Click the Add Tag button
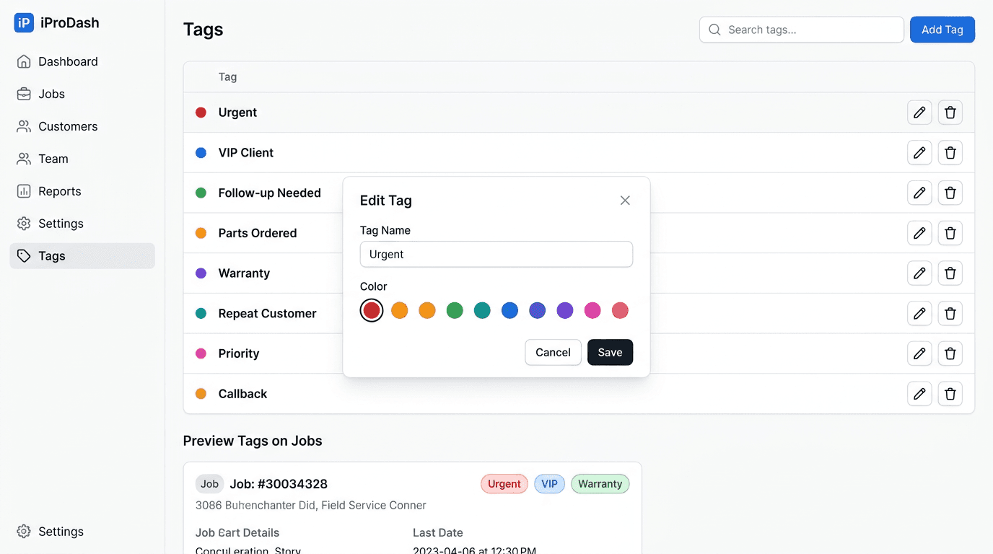This screenshot has width=993, height=554. pos(942,30)
